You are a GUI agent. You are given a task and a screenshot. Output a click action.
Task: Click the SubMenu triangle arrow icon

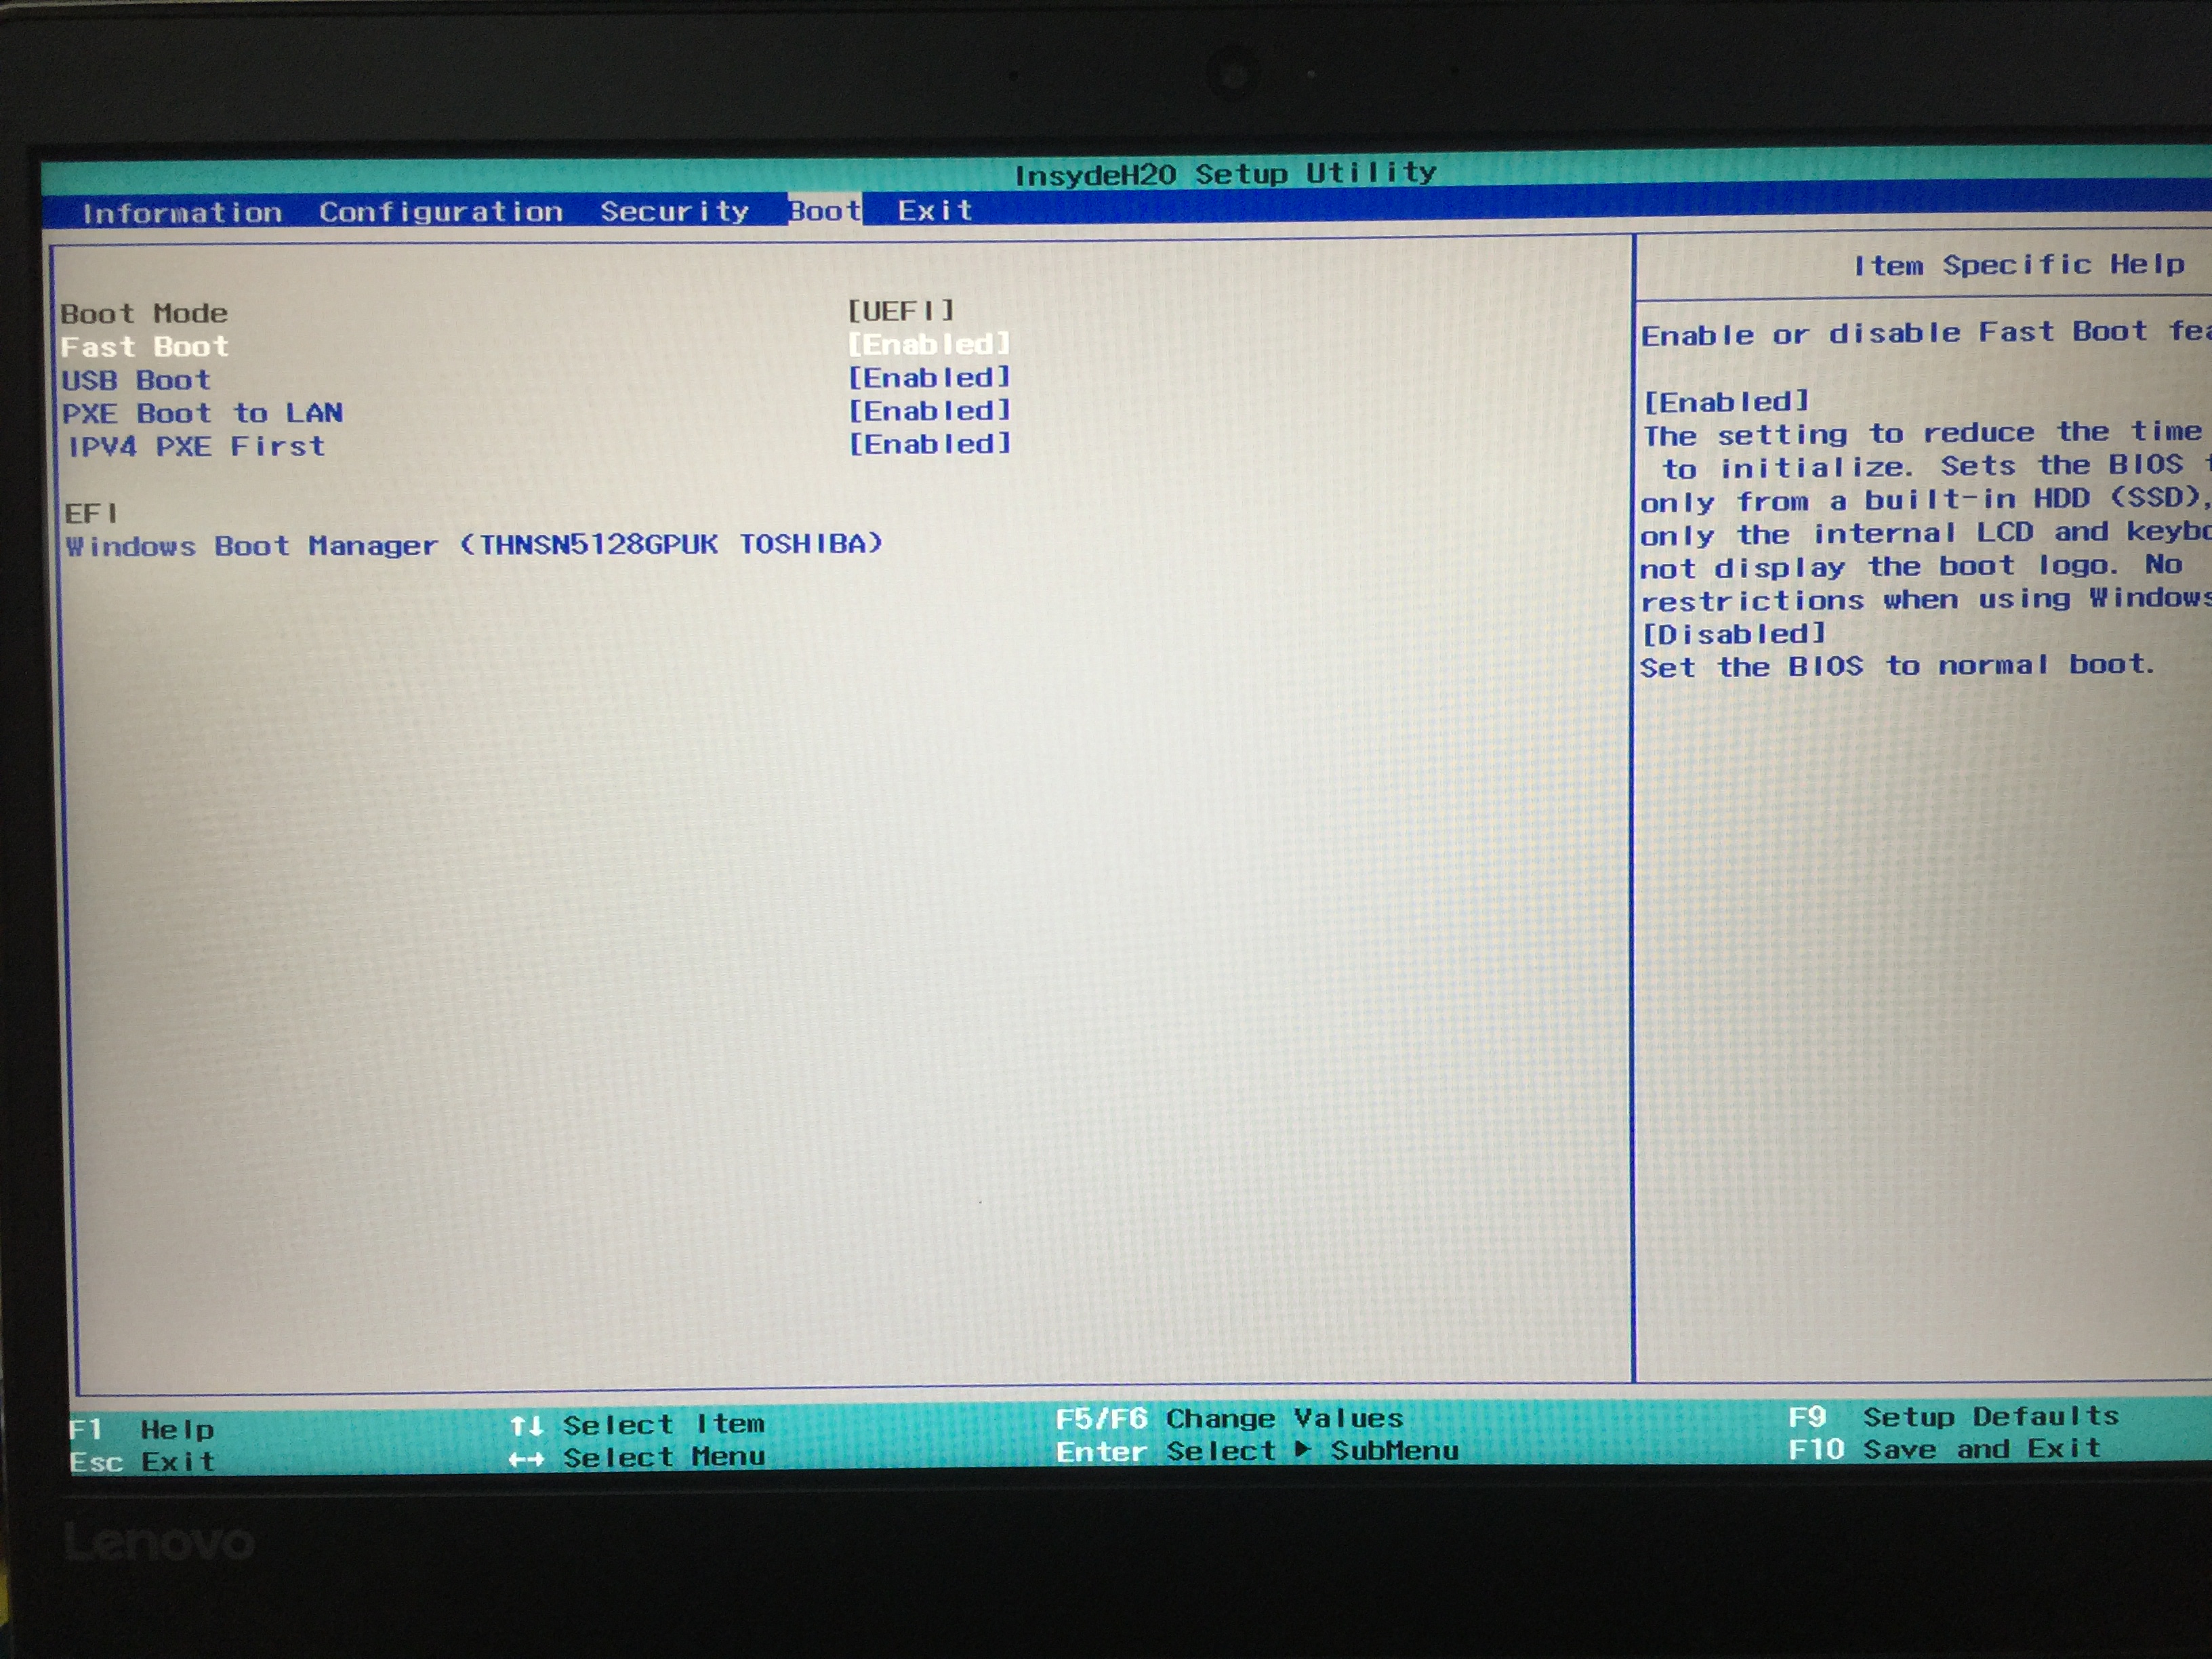coord(1302,1449)
